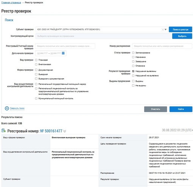The image size is (193, 187).
Task: Open registry number № 500161477 link
Action: tap(51, 131)
